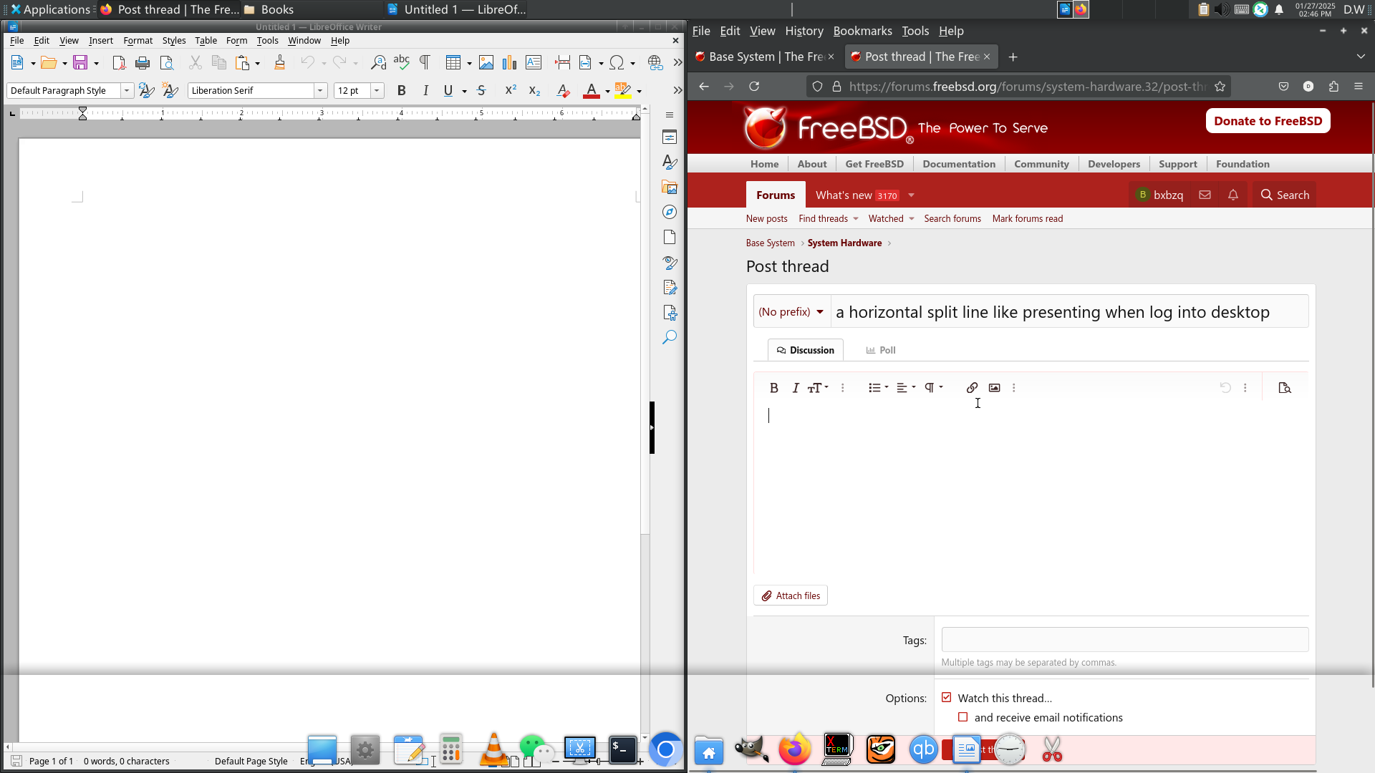Viewport: 1375px width, 773px height.
Task: Click the Attach files button
Action: click(791, 595)
